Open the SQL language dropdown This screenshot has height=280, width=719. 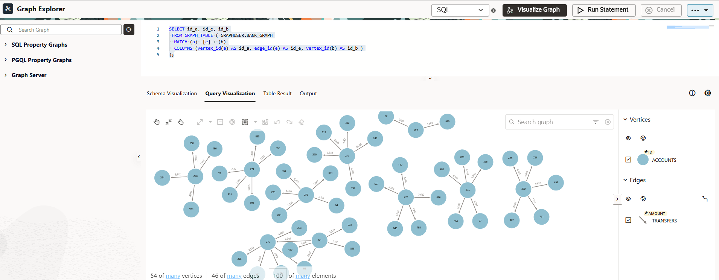click(x=460, y=10)
